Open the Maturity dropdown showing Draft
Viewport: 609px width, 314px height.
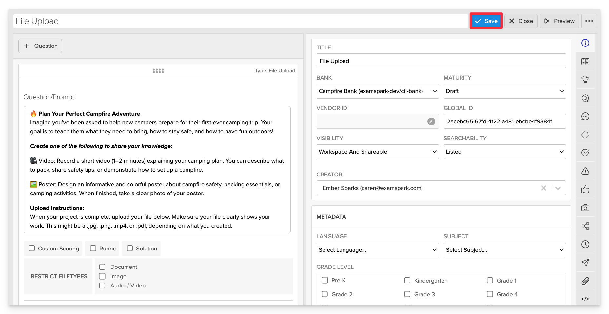click(504, 91)
